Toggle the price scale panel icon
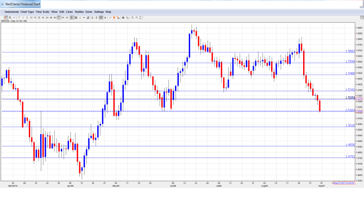 click(x=72, y=17)
